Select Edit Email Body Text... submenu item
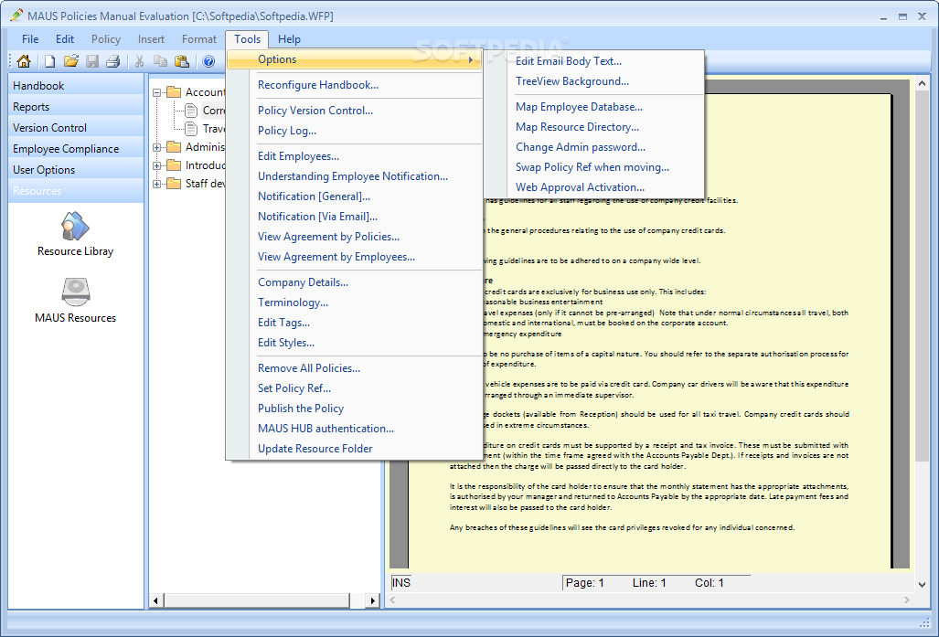This screenshot has height=637, width=939. pyautogui.click(x=594, y=61)
